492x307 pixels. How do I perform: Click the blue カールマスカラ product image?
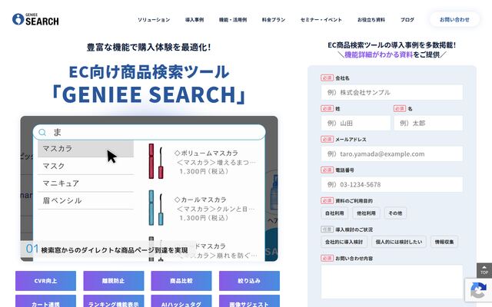point(156,208)
